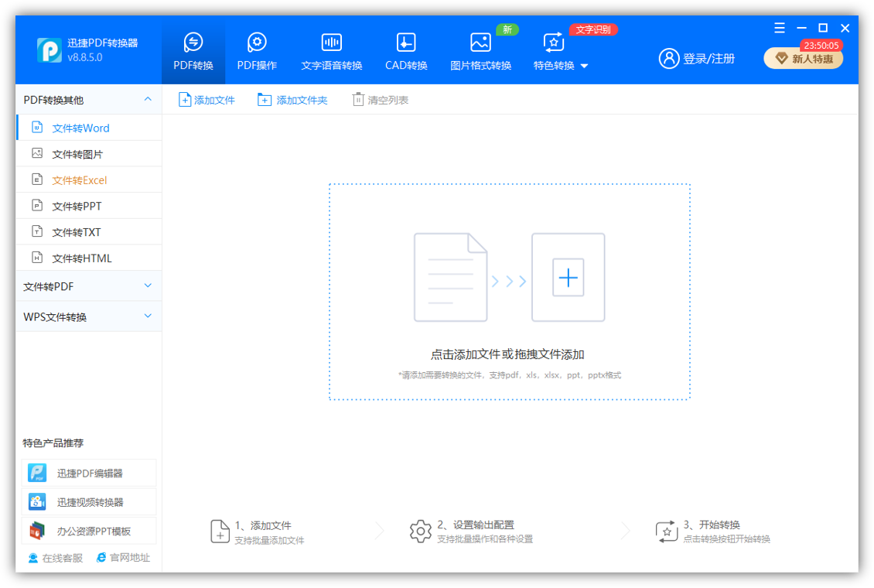Open the hamburger main menu icon
Image resolution: width=874 pixels, height=588 pixels.
(x=779, y=28)
